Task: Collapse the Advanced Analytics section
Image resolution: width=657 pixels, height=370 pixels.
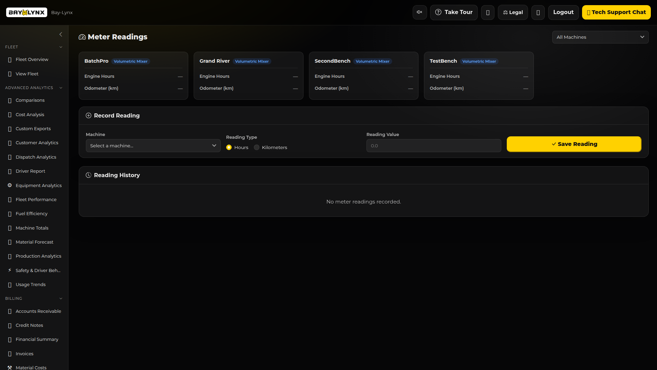Action: (61, 88)
